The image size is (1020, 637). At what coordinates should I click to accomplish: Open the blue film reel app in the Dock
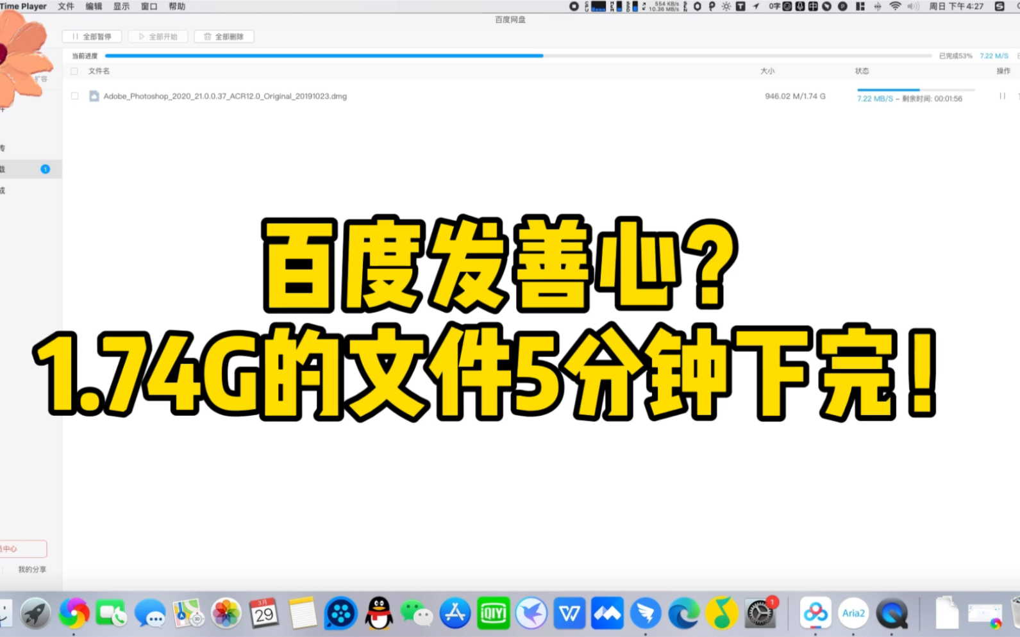tap(340, 613)
